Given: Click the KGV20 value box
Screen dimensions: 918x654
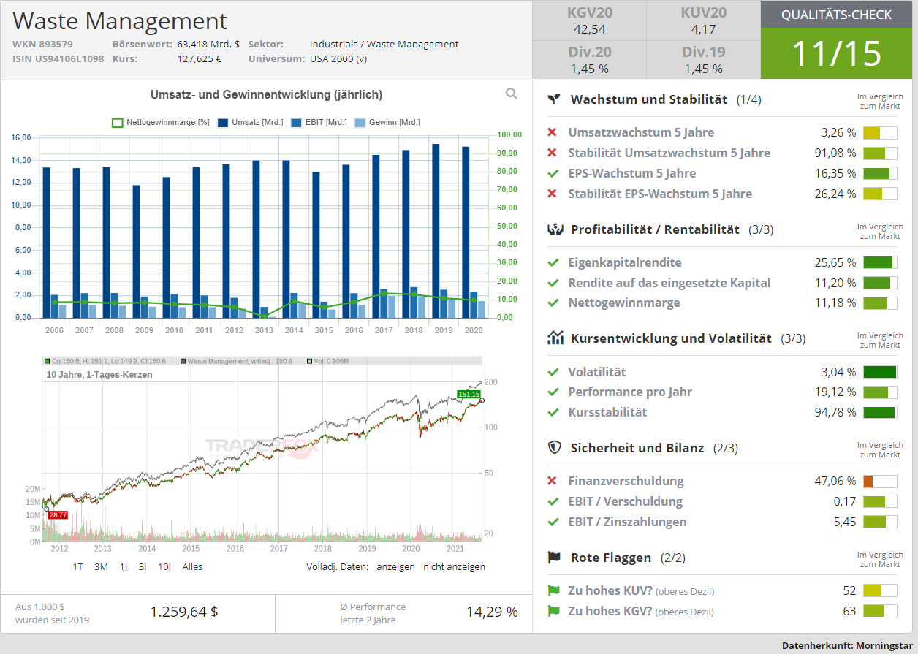Looking at the screenshot, I should click(x=589, y=21).
